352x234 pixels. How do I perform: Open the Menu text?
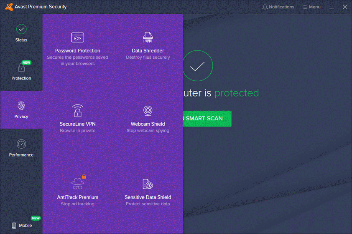315,7
